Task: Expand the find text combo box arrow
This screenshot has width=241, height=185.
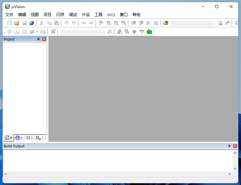Action: [x=213, y=24]
